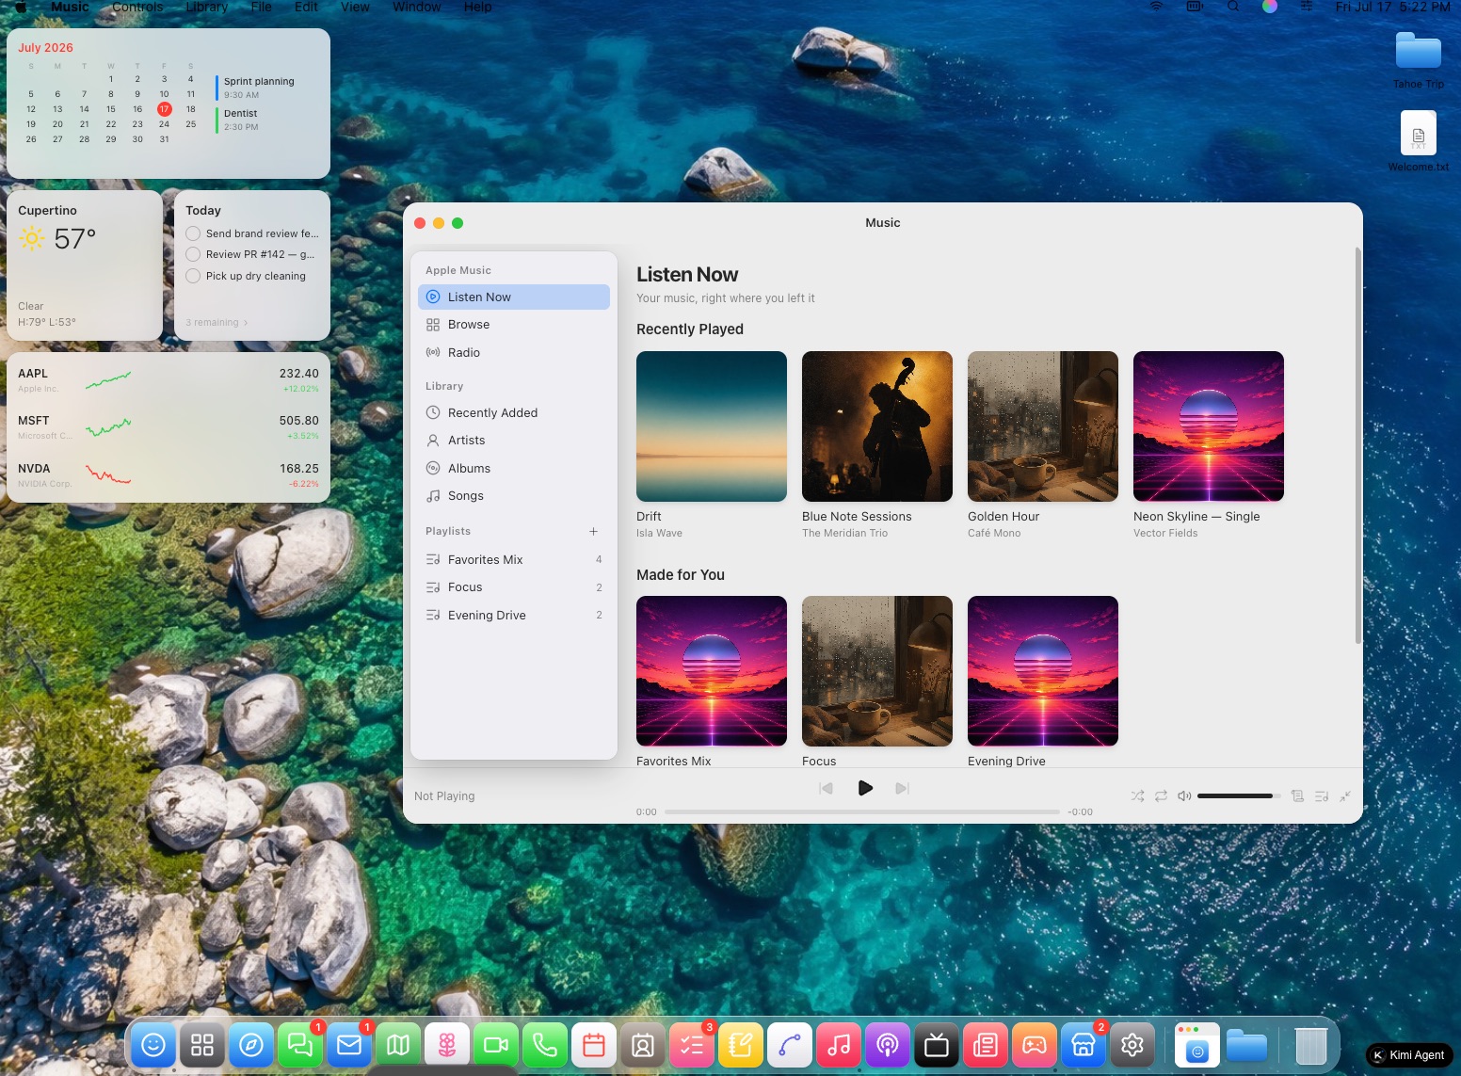Open the Siri icon in the menu bar
1461x1076 pixels.
click(x=1270, y=7)
